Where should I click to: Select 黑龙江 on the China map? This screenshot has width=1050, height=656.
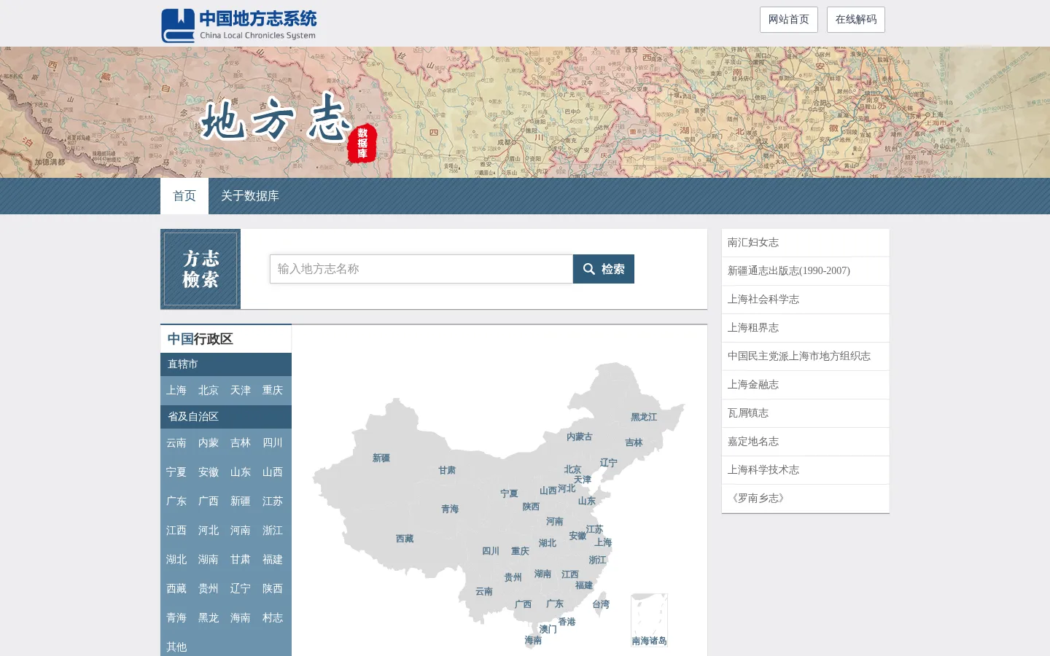(644, 417)
